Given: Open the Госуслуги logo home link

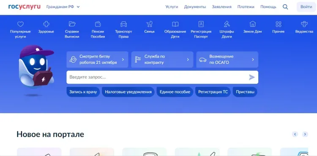Looking at the screenshot, I should [25, 7].
